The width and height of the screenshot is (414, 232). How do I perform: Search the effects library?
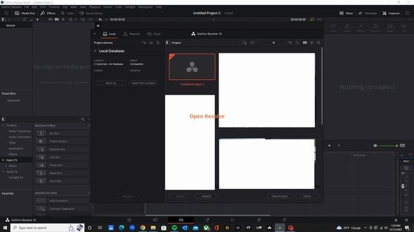pos(83,119)
